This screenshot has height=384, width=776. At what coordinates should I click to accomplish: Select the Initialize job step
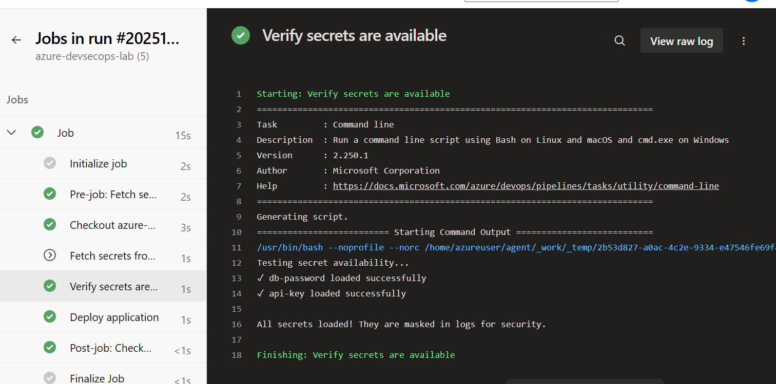pyautogui.click(x=98, y=164)
